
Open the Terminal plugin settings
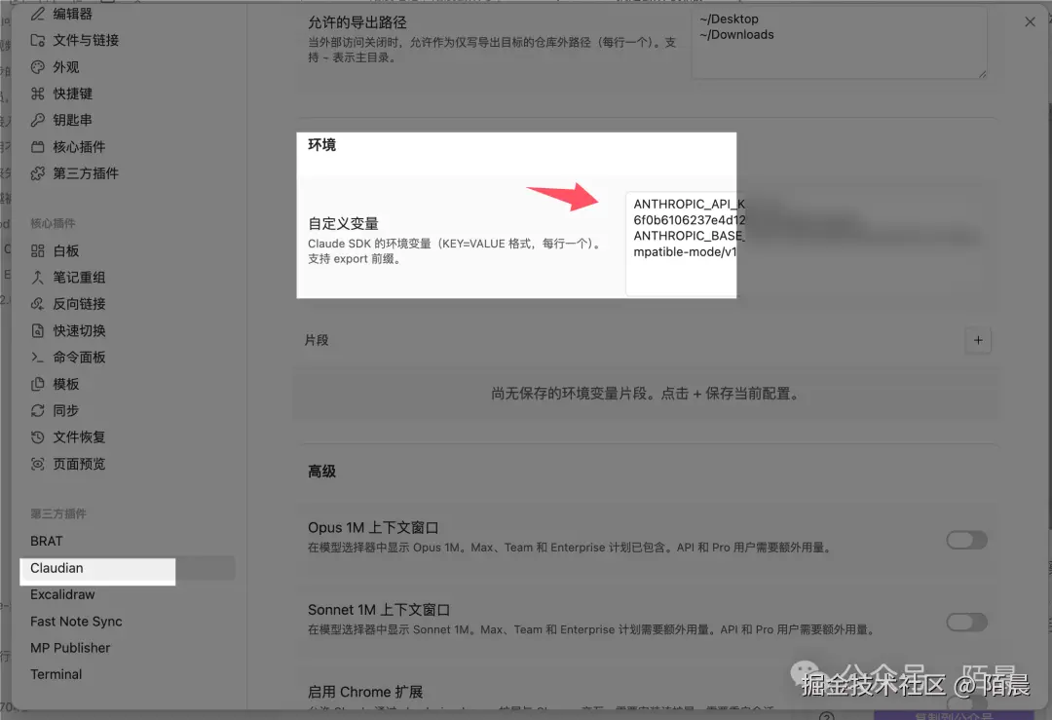tap(56, 673)
